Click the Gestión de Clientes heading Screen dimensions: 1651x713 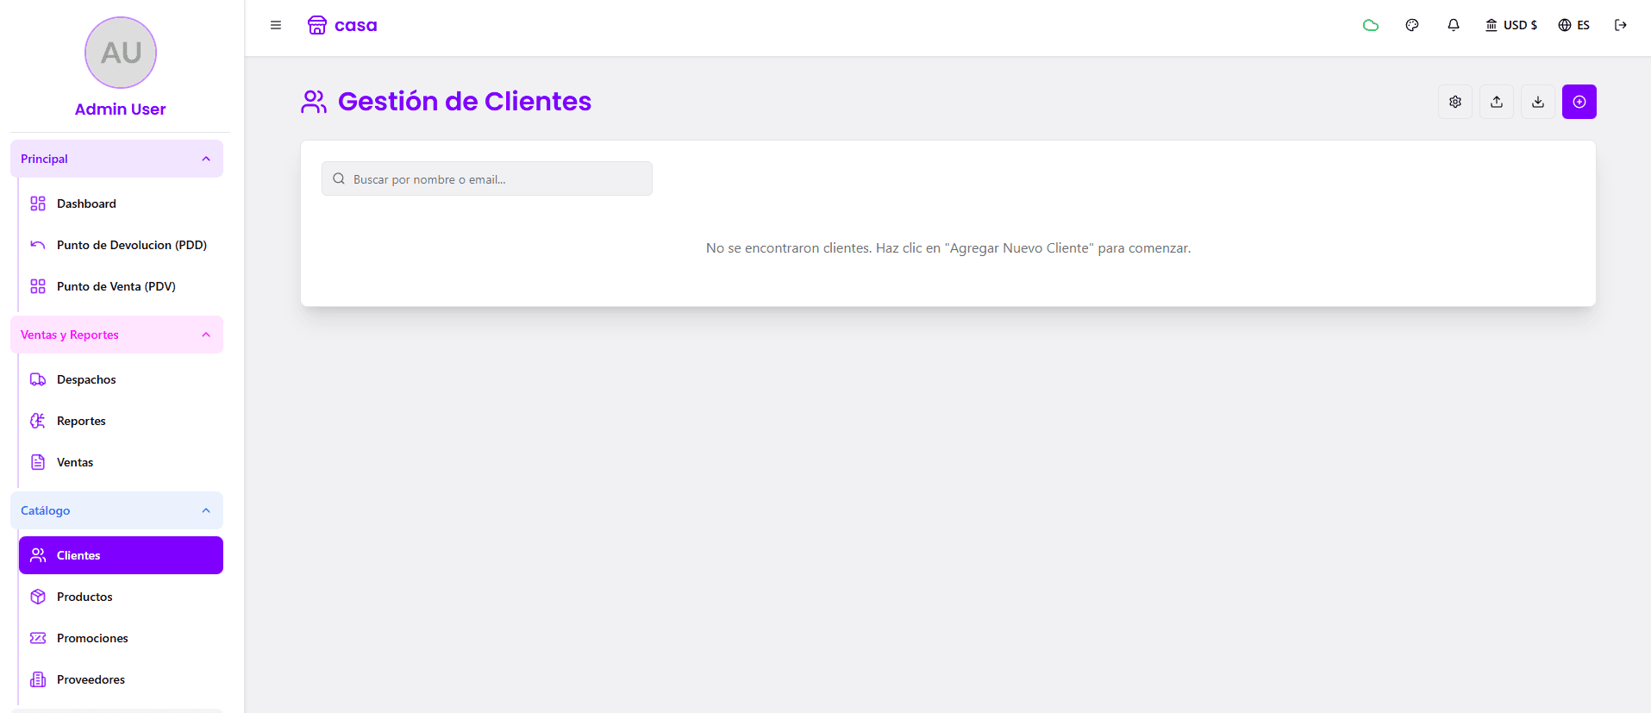465,102
